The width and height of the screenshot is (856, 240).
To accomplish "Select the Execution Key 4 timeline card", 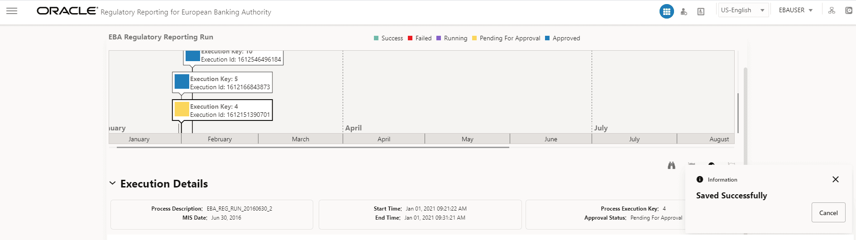I will pyautogui.click(x=222, y=110).
